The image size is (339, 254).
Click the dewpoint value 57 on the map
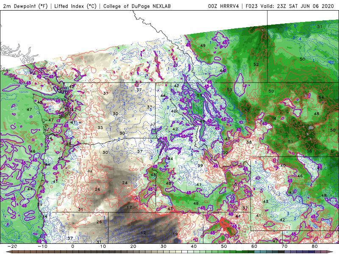tap(247, 110)
